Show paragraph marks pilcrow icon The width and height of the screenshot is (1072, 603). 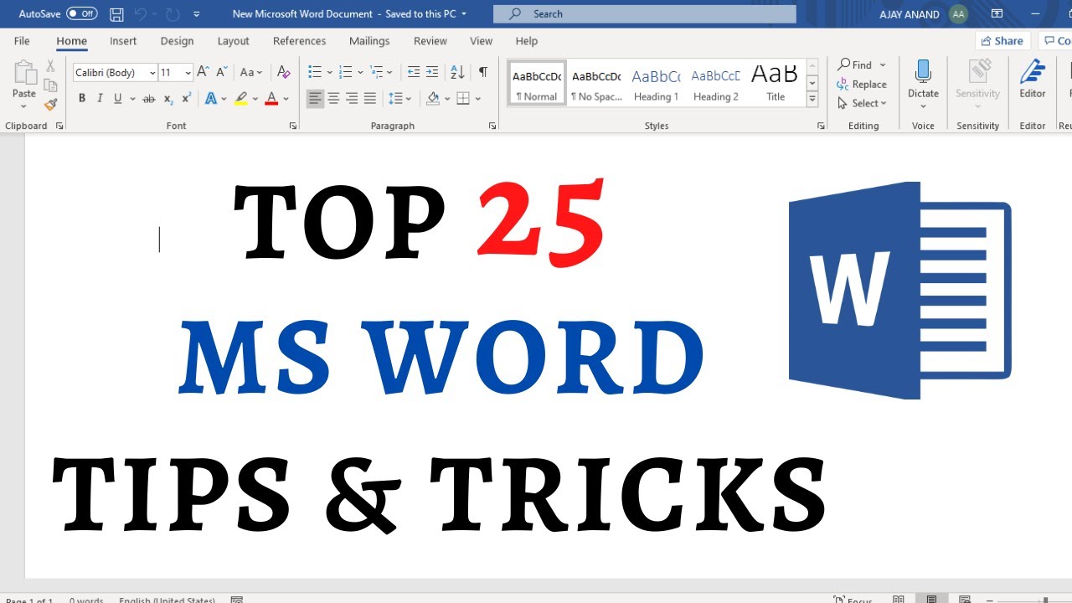pos(483,72)
